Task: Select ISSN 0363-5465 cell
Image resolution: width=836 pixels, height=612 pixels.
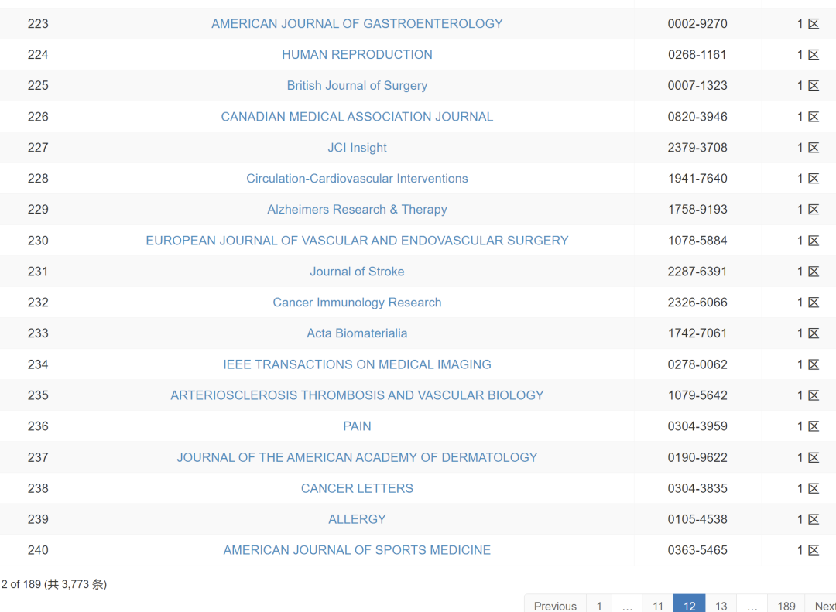Action: (697, 549)
